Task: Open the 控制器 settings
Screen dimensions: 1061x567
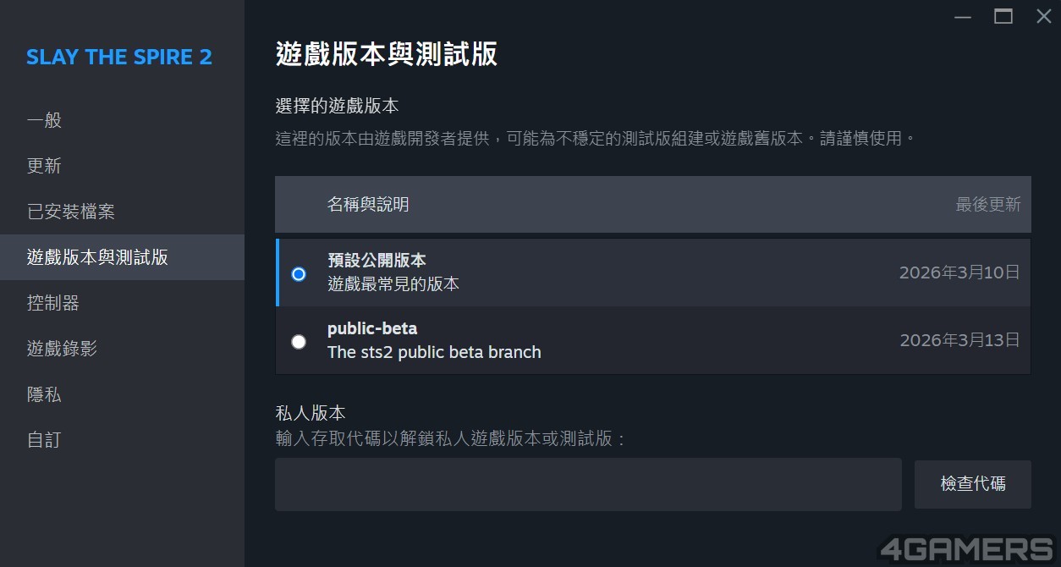Action: click(x=53, y=303)
